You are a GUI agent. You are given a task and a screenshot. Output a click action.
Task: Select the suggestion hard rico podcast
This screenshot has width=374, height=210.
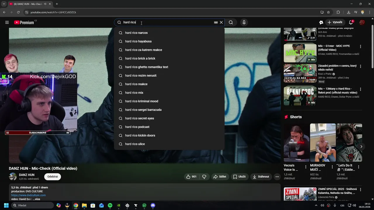(169, 127)
